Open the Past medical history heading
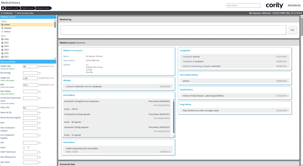Viewport: 303px width, 166px height. [189, 75]
